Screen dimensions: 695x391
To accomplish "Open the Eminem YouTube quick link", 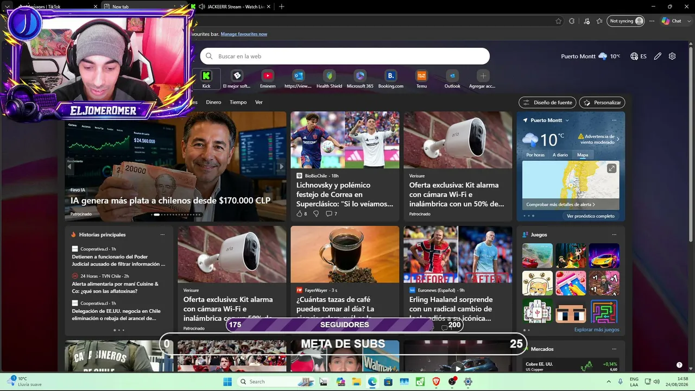I will (x=268, y=79).
